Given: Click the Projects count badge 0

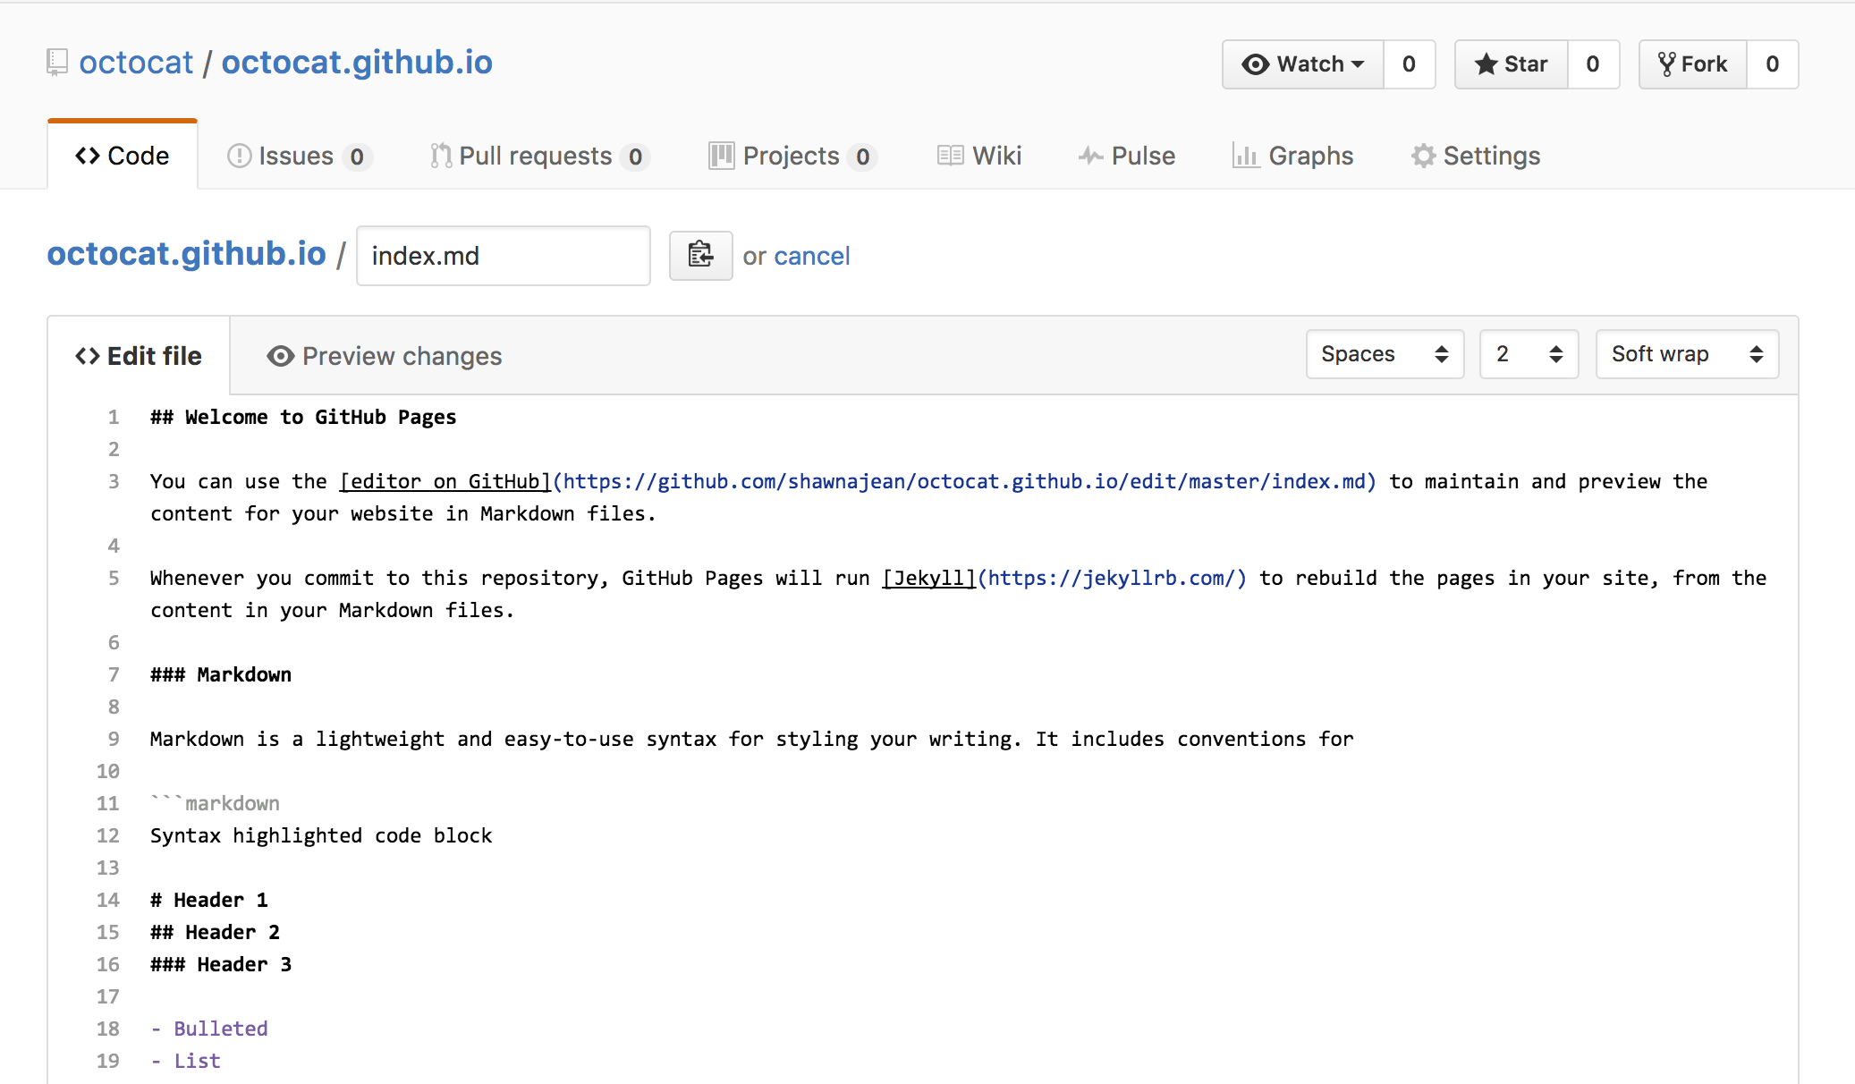Looking at the screenshot, I should (x=862, y=157).
